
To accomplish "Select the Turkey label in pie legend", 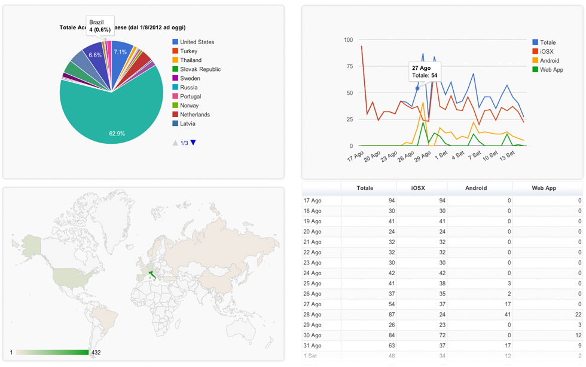I will pyautogui.click(x=189, y=51).
